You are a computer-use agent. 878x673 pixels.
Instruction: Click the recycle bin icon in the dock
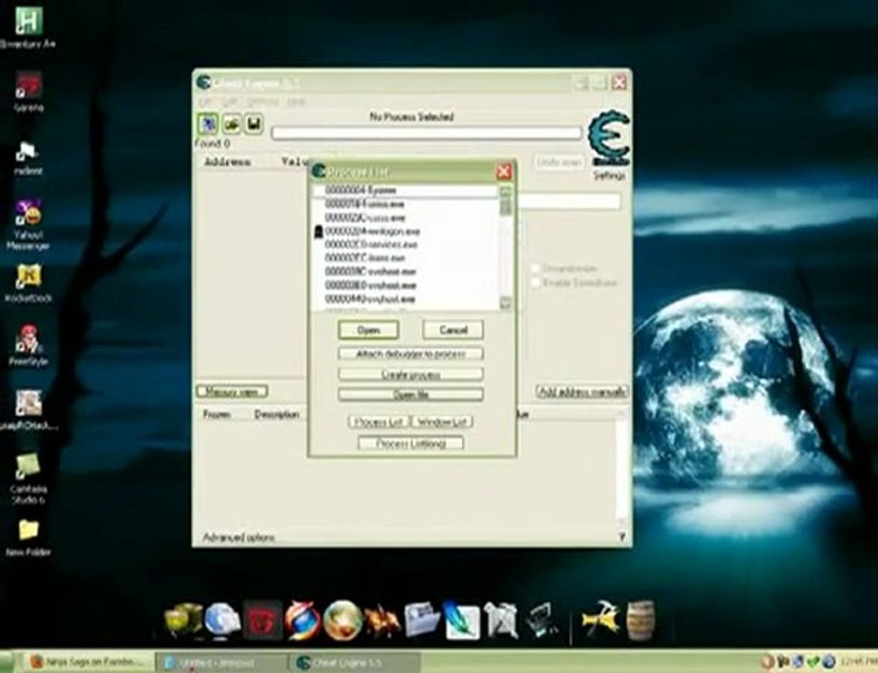501,620
